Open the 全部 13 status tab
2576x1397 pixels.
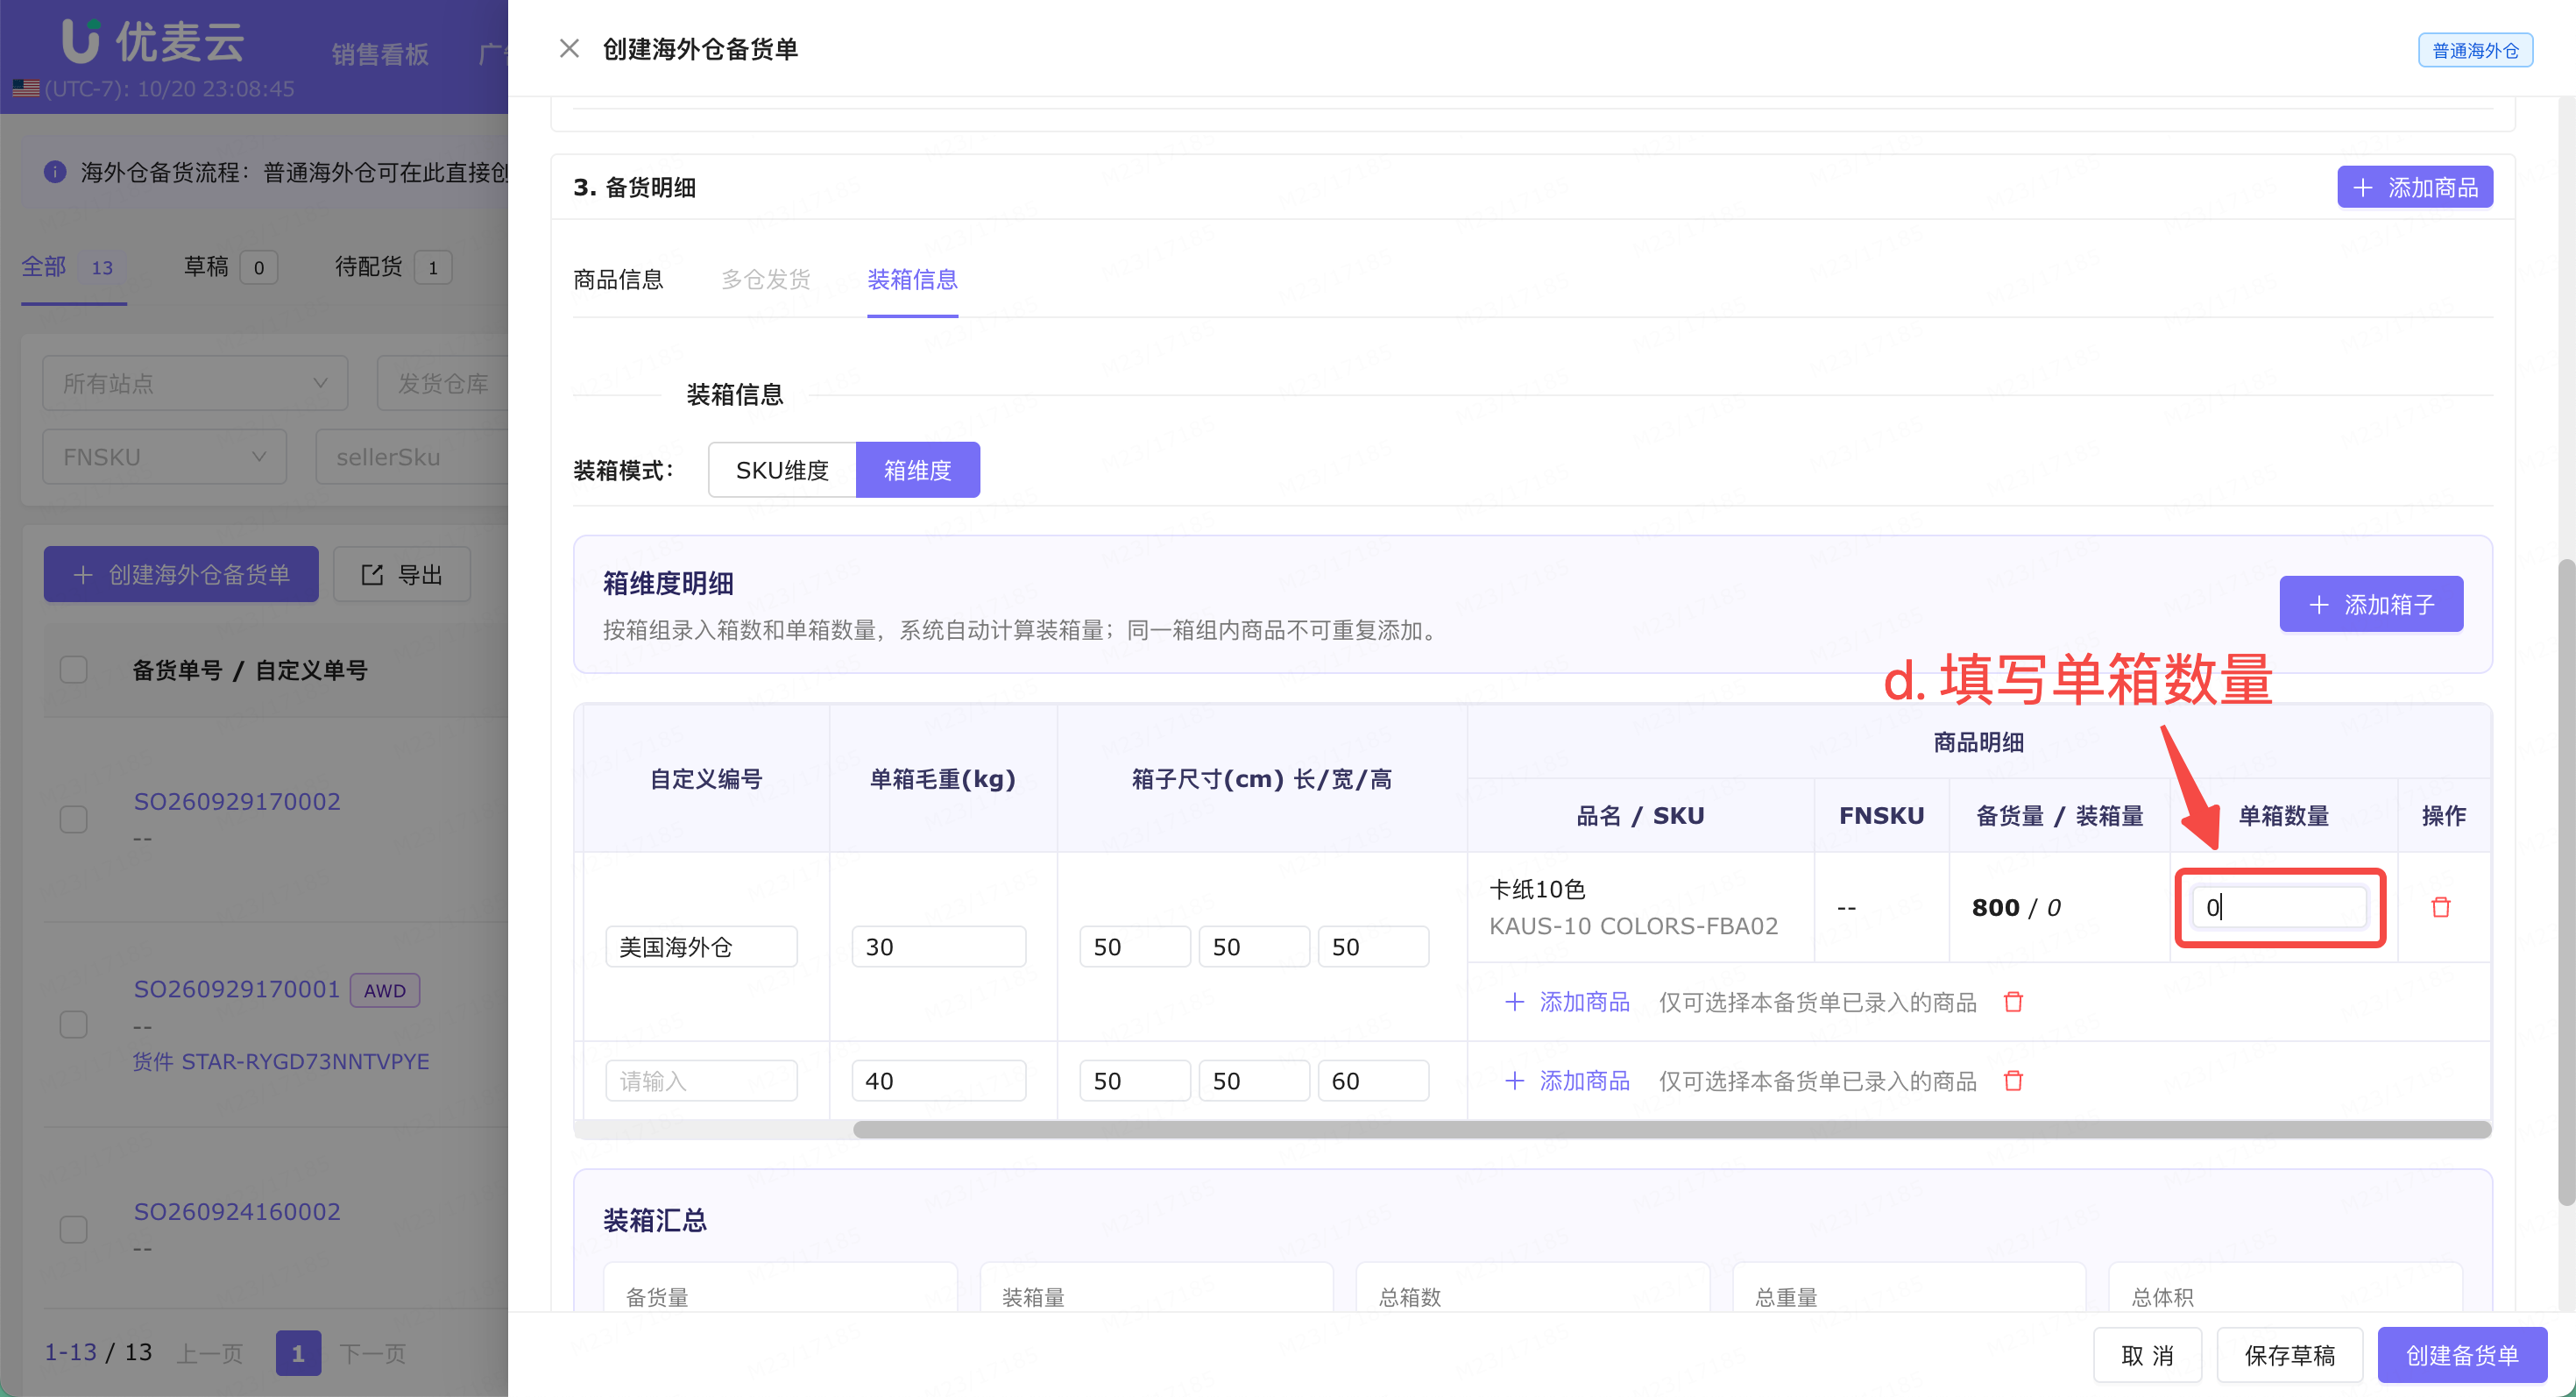point(73,267)
